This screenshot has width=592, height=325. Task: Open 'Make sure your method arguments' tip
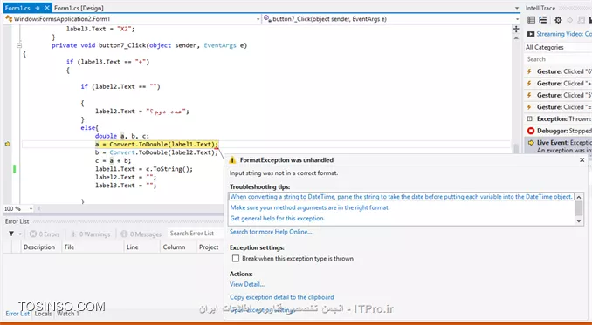pos(310,207)
